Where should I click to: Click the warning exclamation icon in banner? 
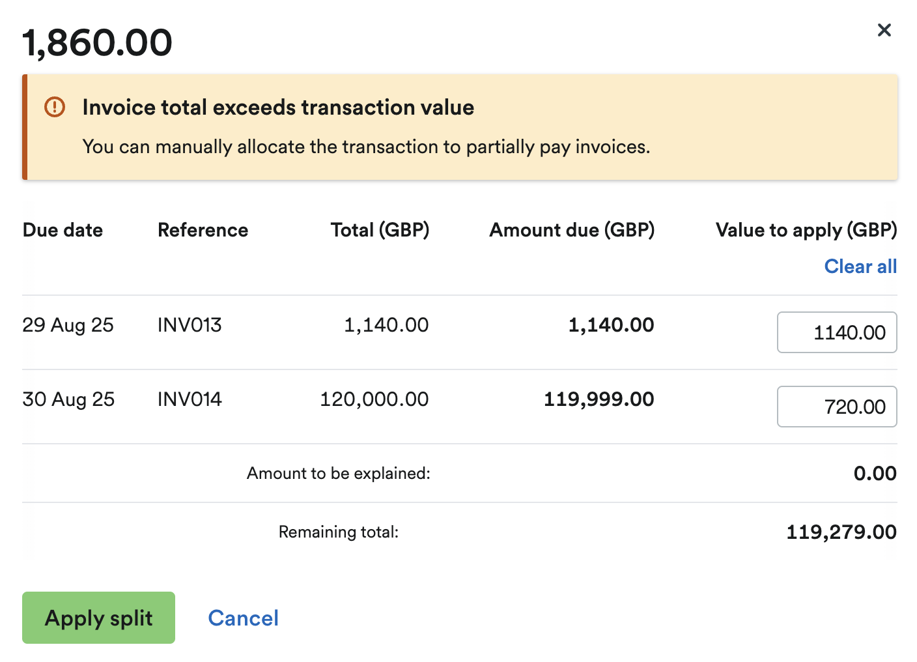(55, 107)
